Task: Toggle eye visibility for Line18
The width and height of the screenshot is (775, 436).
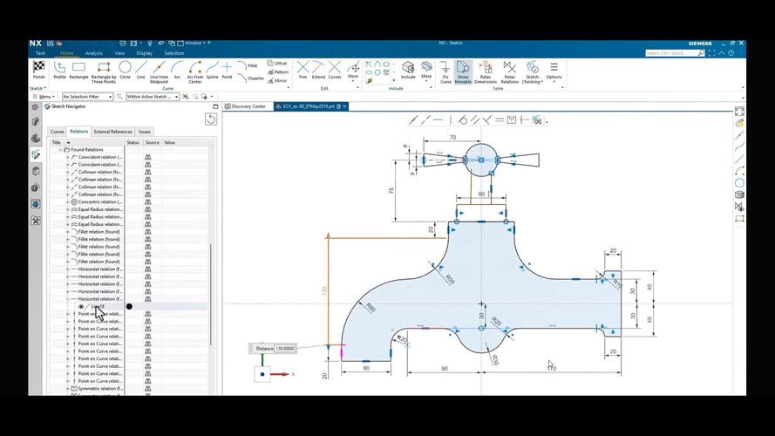Action: pos(82,307)
